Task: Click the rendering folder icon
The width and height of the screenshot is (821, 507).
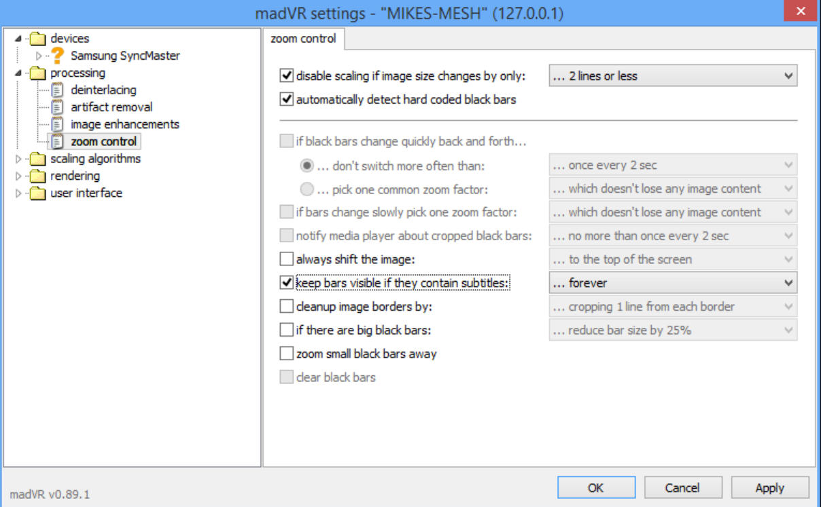Action: click(x=37, y=176)
